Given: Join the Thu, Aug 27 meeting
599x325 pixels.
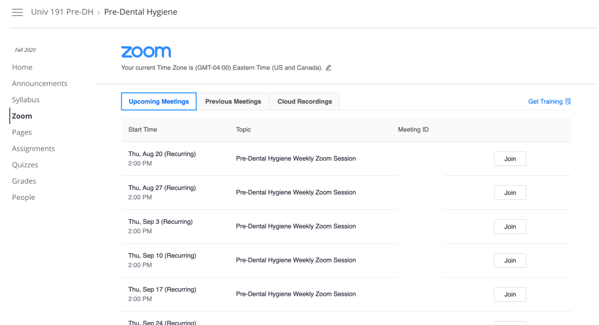Looking at the screenshot, I should pos(510,193).
